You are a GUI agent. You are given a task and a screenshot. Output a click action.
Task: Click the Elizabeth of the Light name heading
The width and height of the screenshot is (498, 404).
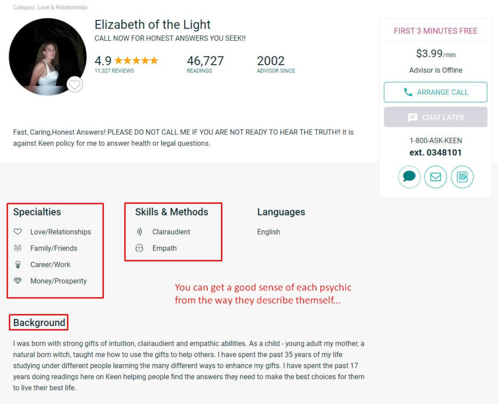click(x=152, y=24)
